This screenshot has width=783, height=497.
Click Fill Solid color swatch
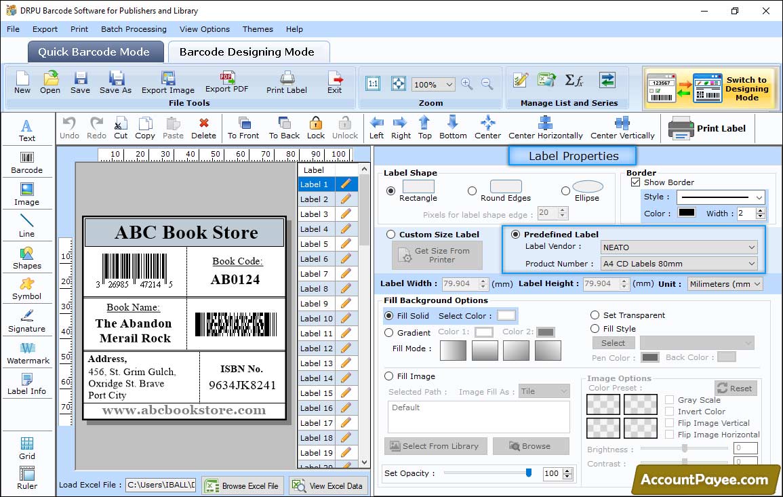(506, 316)
